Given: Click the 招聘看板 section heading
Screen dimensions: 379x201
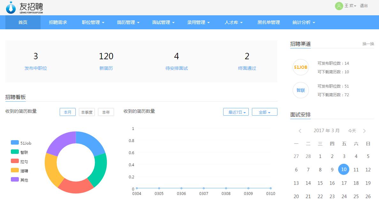Looking at the screenshot, I should pyautogui.click(x=15, y=97).
